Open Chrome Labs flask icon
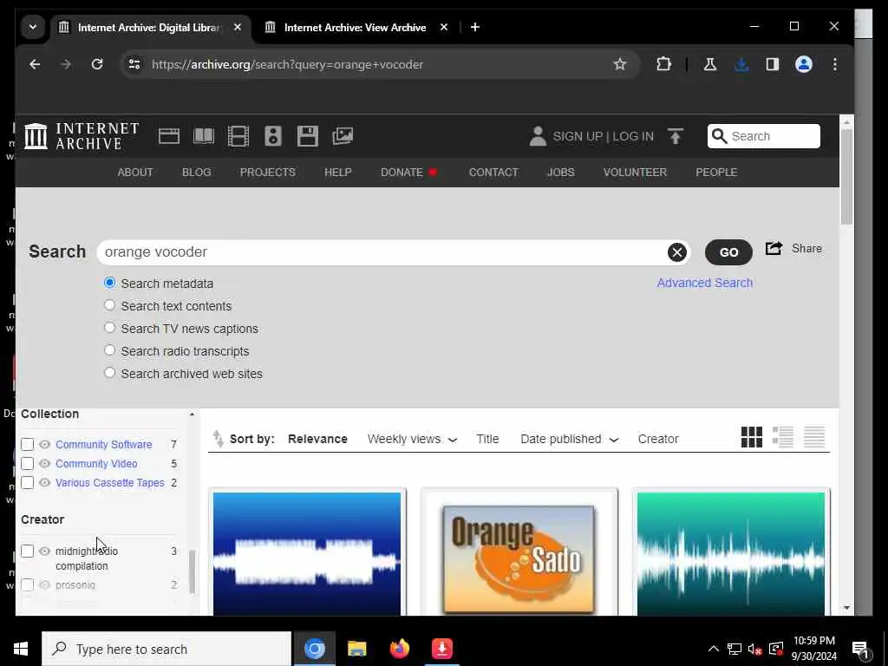The height and width of the screenshot is (666, 888). coord(709,64)
